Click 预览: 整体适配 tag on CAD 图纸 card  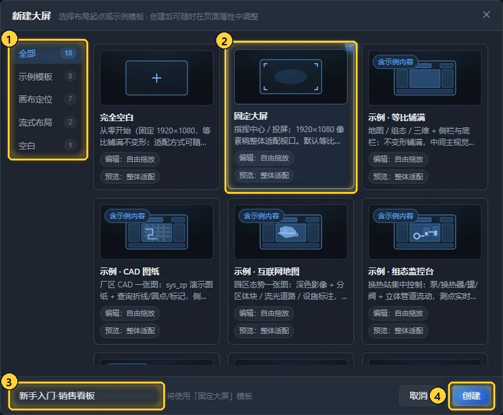pos(130,330)
